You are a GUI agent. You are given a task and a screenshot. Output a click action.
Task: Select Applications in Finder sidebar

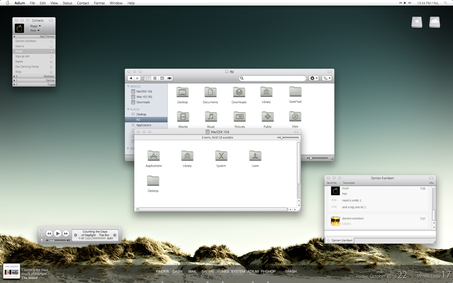pos(146,125)
